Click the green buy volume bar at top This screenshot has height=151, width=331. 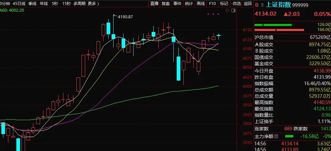273,25
